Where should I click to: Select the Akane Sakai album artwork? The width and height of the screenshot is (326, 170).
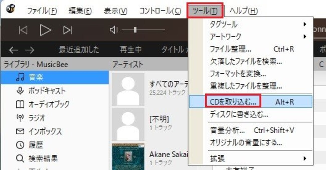point(128,157)
